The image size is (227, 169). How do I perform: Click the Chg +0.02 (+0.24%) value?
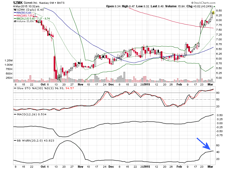point(199,6)
